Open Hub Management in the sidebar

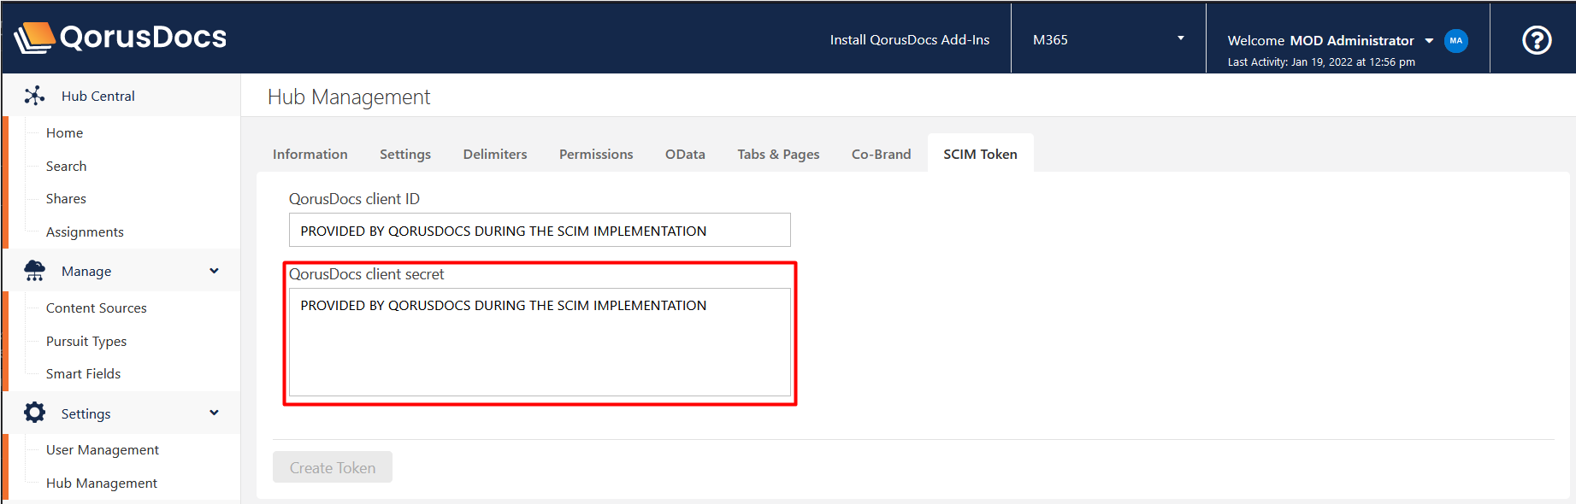pyautogui.click(x=102, y=483)
